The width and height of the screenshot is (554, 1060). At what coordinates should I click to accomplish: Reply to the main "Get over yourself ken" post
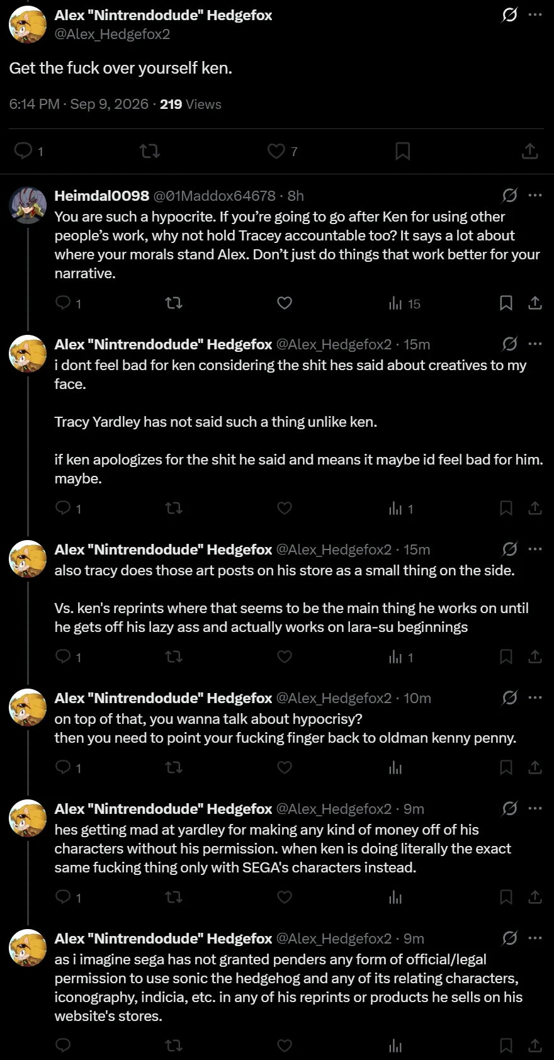(24, 151)
